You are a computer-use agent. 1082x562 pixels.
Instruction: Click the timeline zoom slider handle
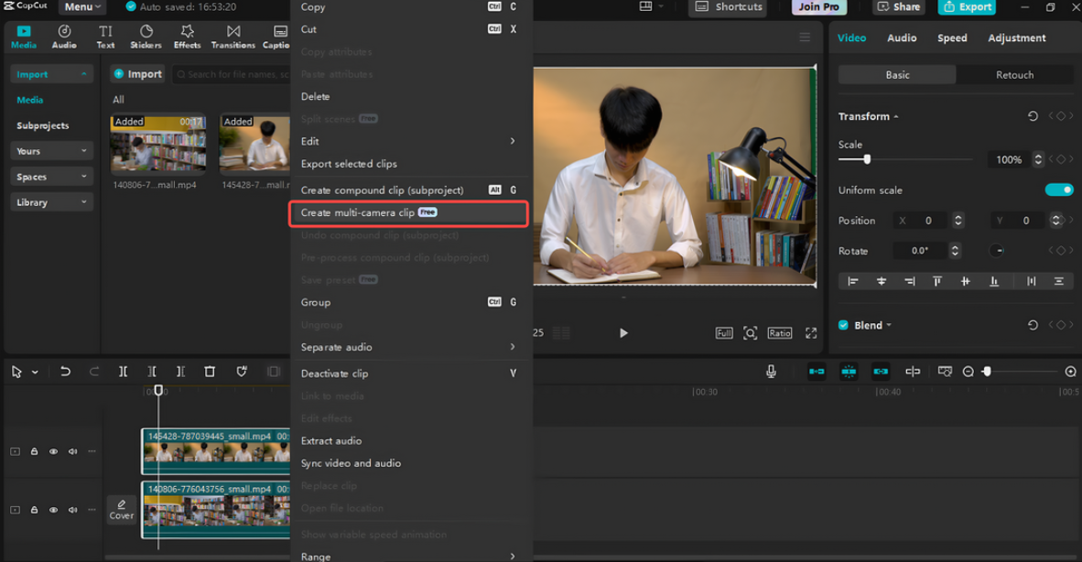point(987,372)
